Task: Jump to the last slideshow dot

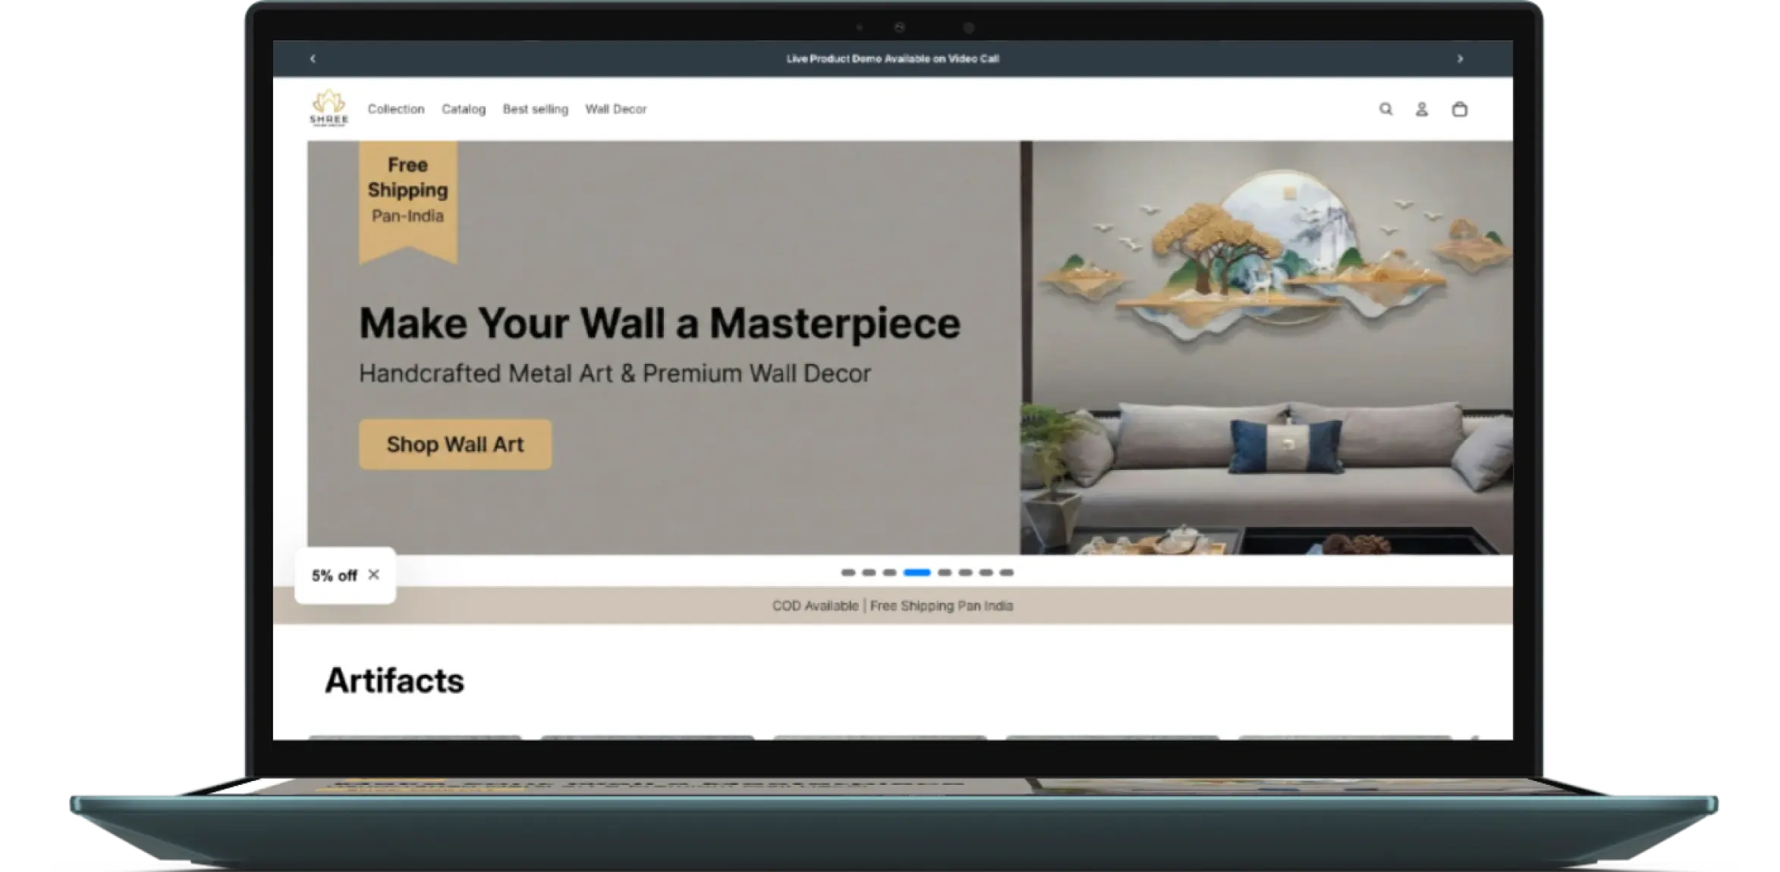Action: click(x=1006, y=572)
